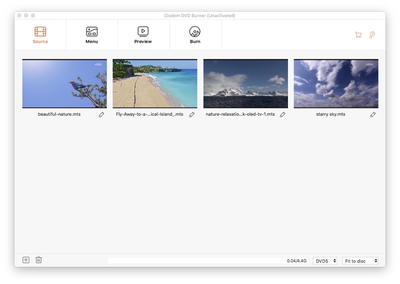Viewport: 400px width, 284px height.
Task: Edit beautiful-nature.mts with pencil icon
Action: (101, 115)
